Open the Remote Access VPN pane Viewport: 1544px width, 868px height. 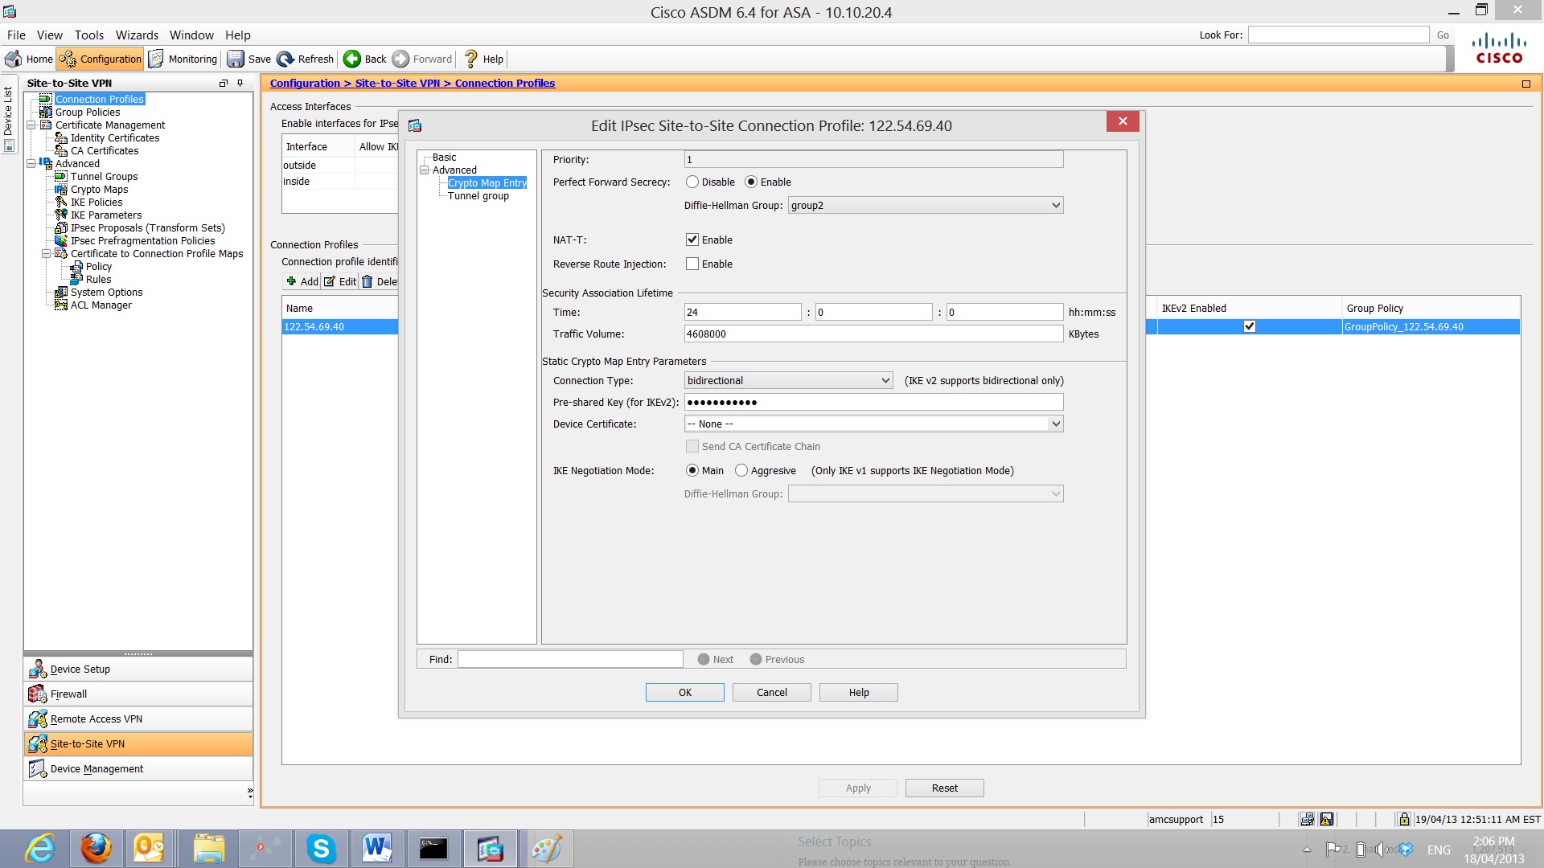pos(138,719)
